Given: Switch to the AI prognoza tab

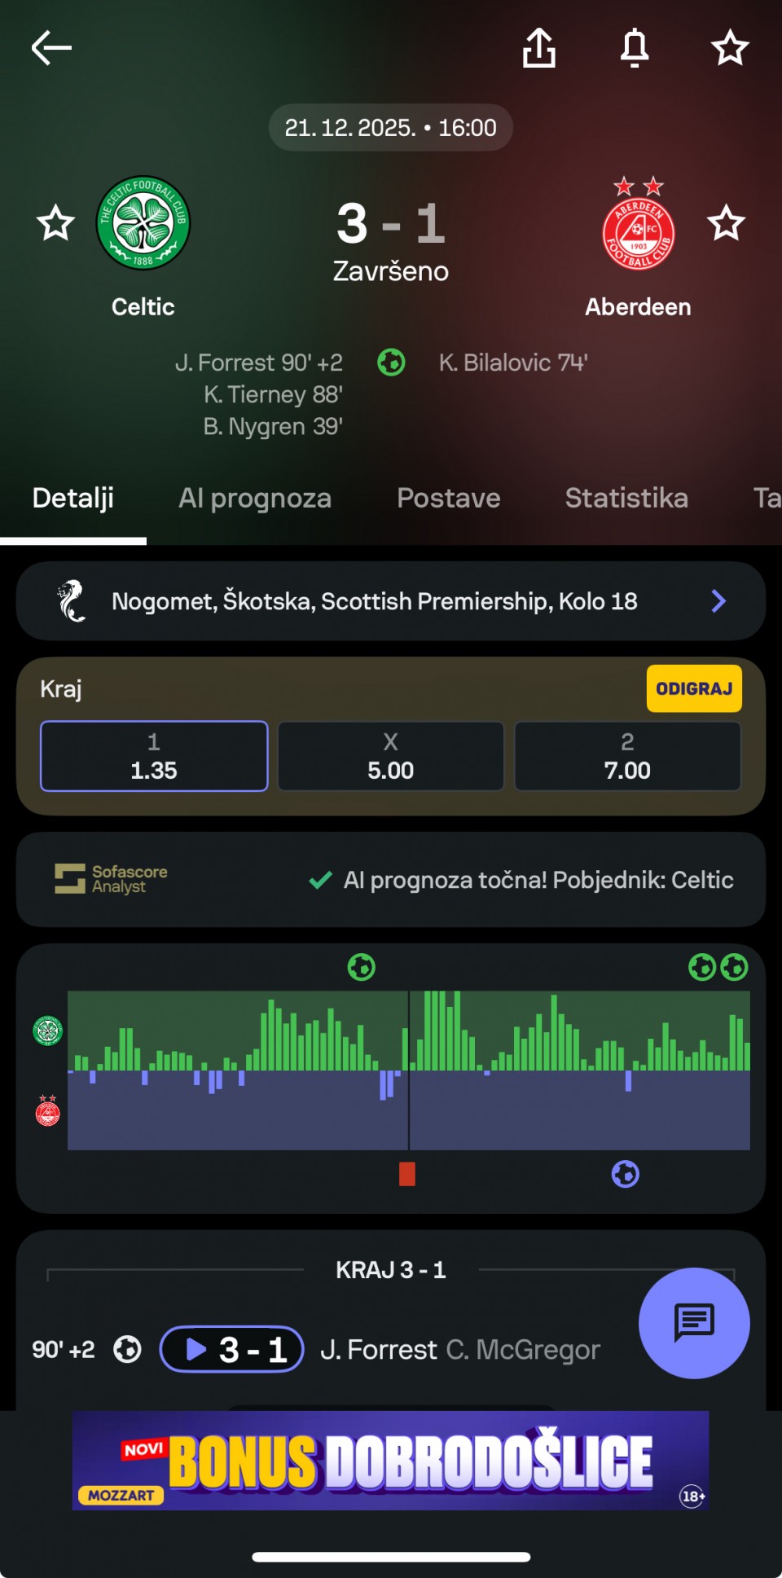Looking at the screenshot, I should [x=255, y=498].
